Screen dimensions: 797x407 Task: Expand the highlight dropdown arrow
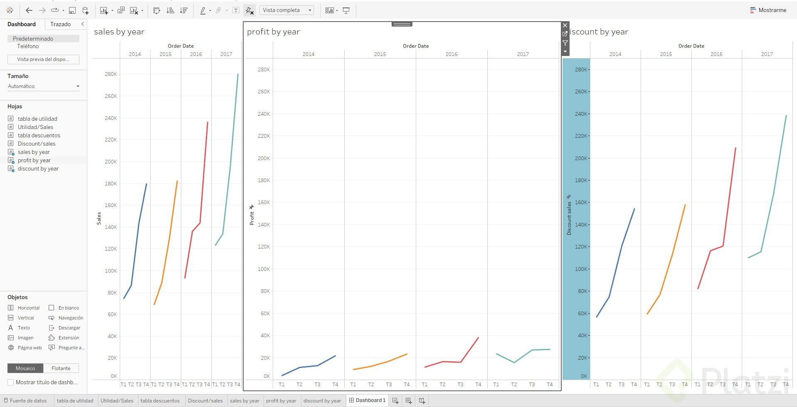click(x=210, y=10)
